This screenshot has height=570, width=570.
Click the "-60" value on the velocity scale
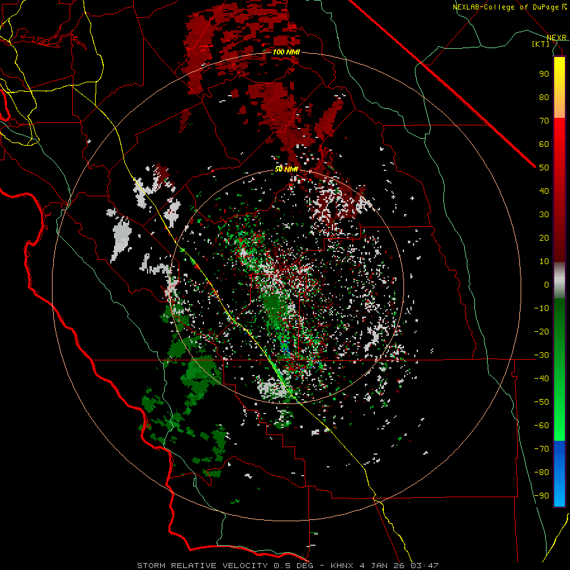click(541, 426)
